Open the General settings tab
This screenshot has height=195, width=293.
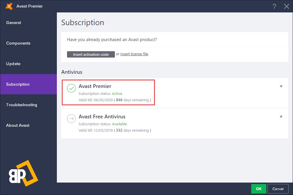pos(14,23)
